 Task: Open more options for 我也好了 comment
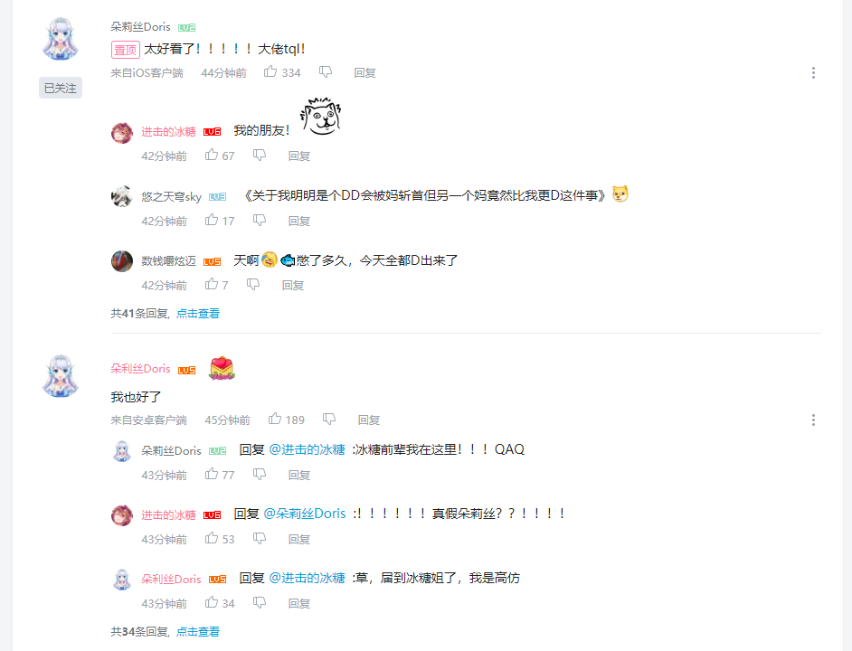coord(813,420)
